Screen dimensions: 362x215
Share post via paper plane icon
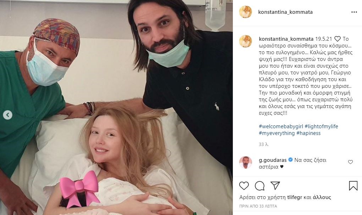click(x=275, y=186)
